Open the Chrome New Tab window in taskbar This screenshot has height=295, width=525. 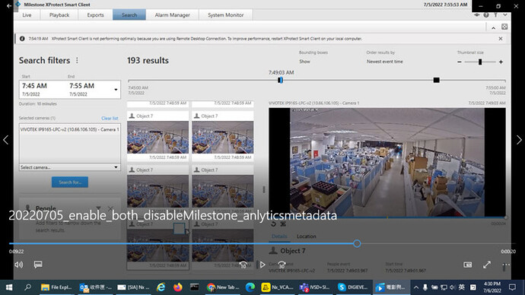pyautogui.click(x=223, y=287)
